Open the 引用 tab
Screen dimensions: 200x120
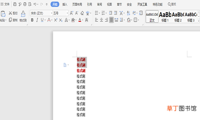click(x=90, y=4)
